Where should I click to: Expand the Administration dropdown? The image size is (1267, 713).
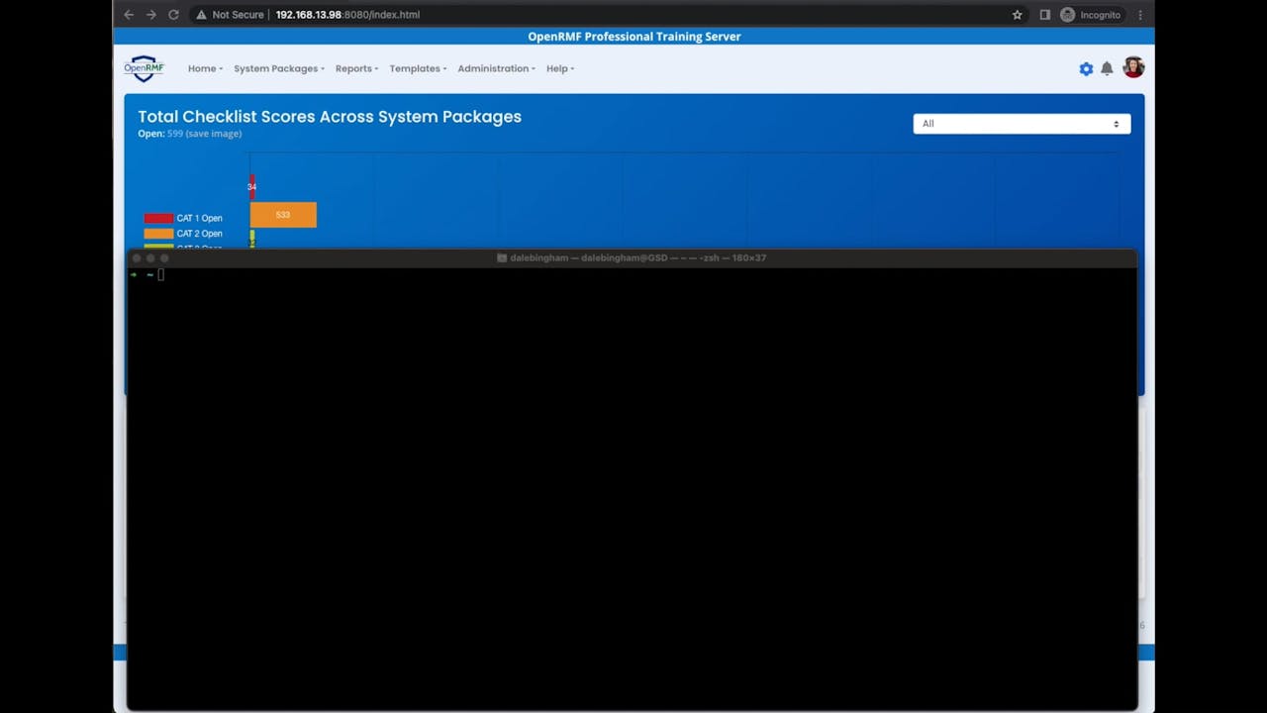point(496,68)
